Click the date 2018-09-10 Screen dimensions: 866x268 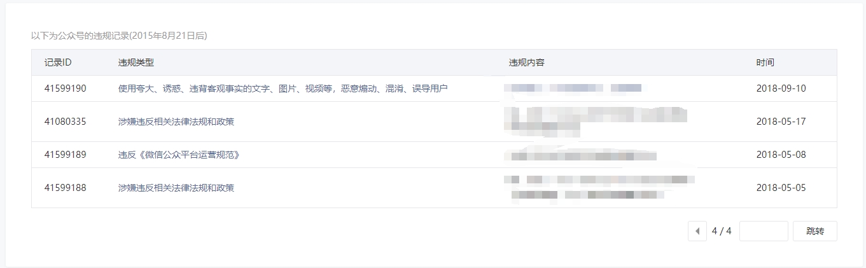tap(781, 88)
